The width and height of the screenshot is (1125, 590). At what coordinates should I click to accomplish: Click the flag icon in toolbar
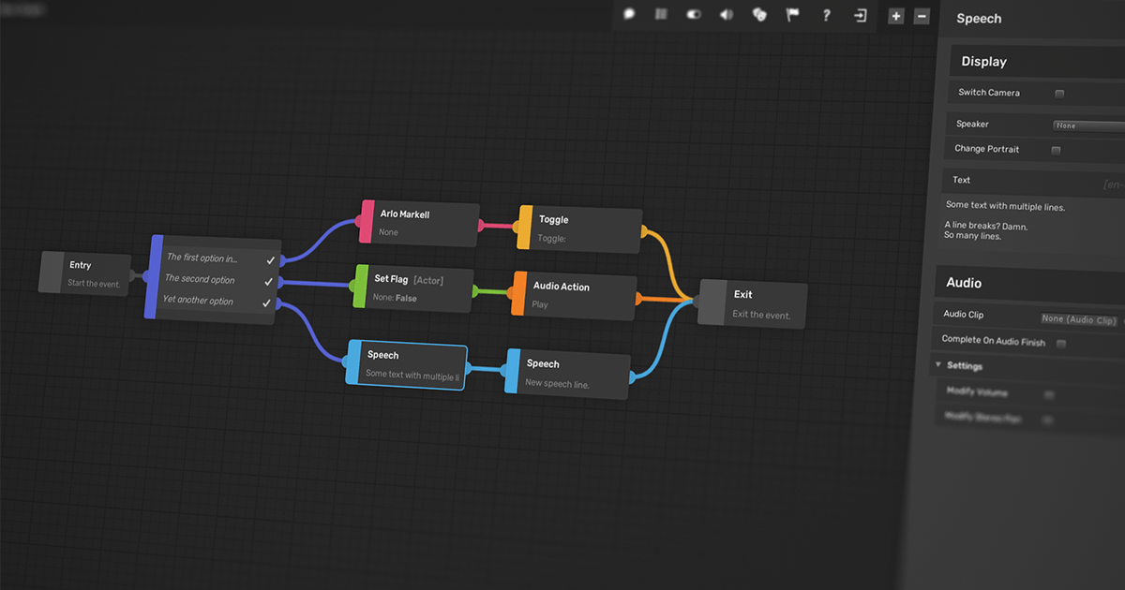pyautogui.click(x=792, y=15)
